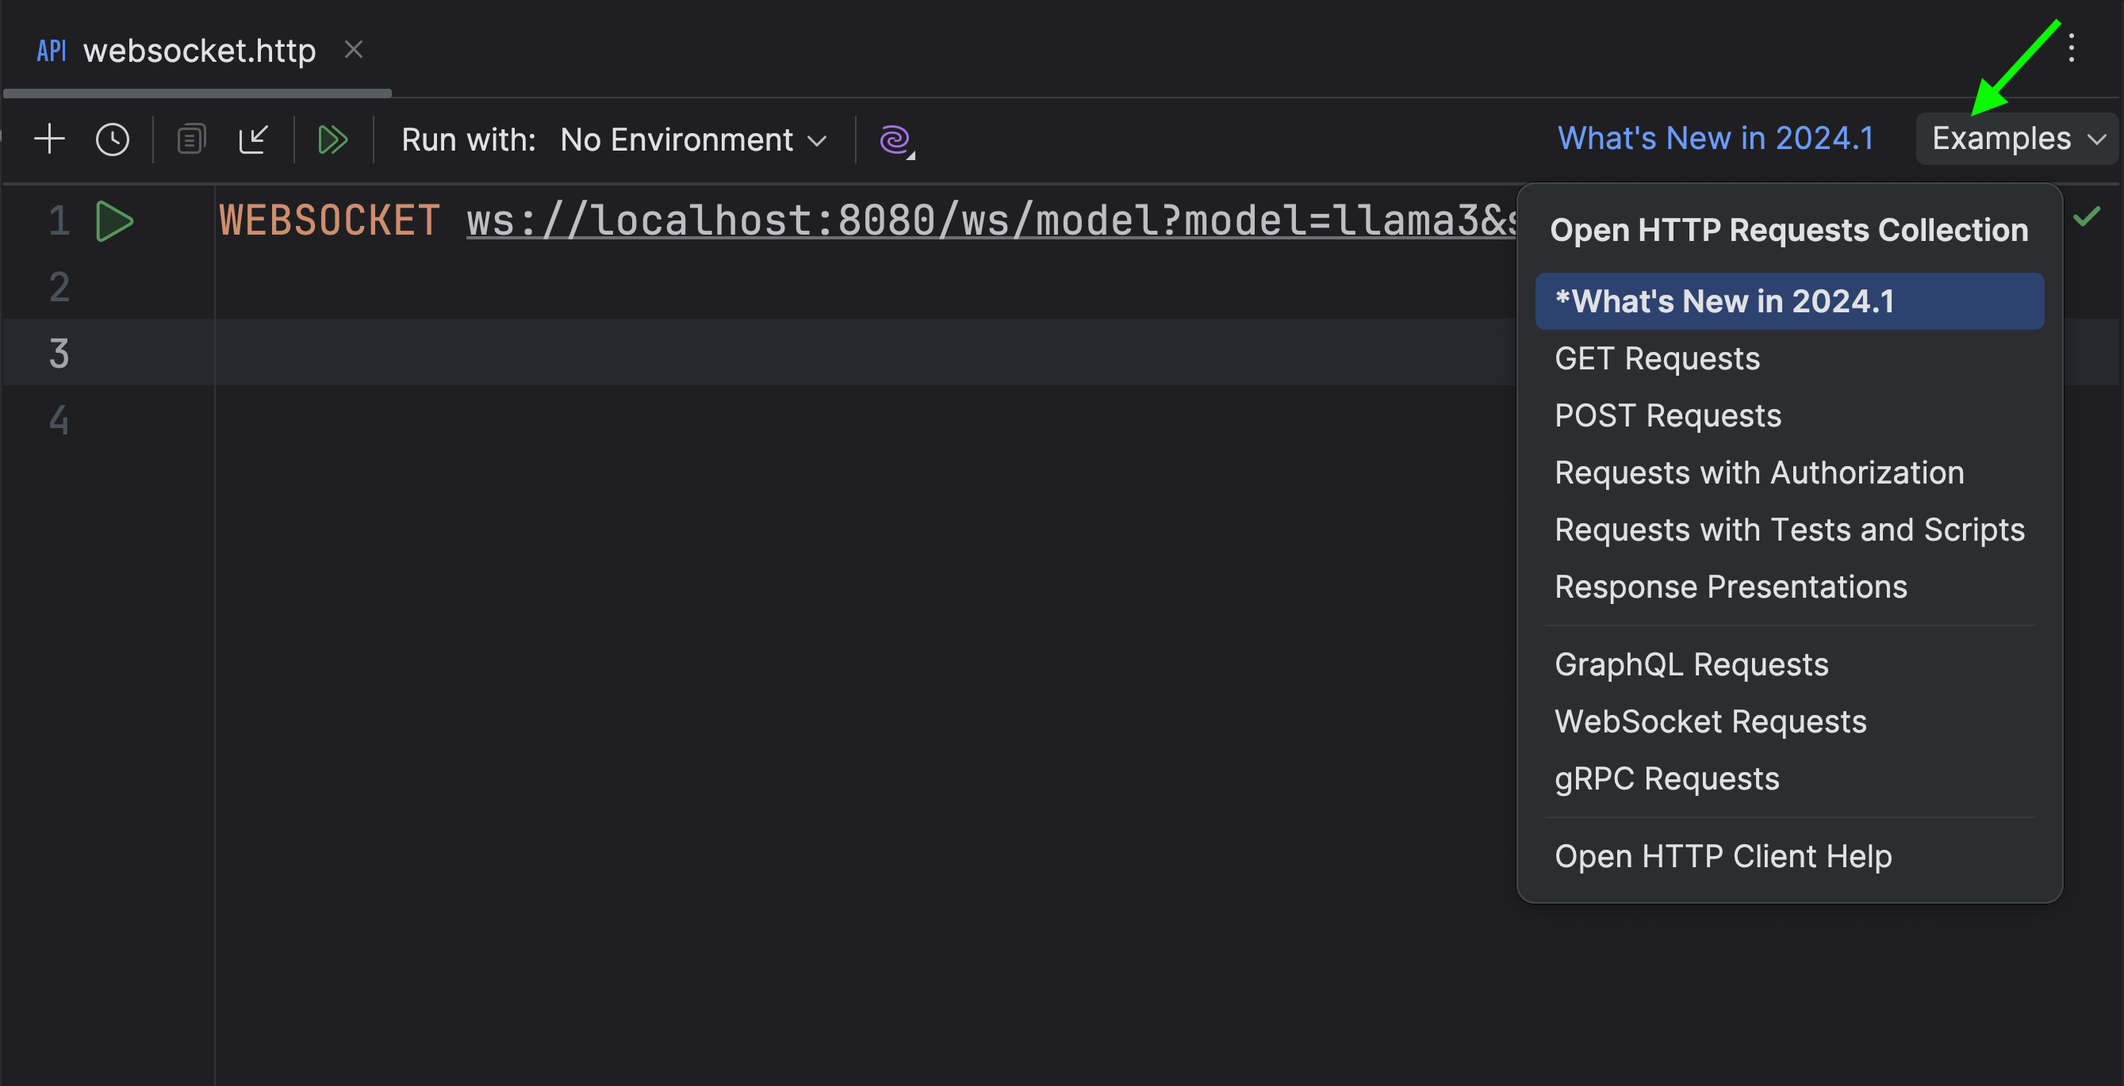Select the websocket.http editor tab
2124x1086 pixels.
[198, 51]
